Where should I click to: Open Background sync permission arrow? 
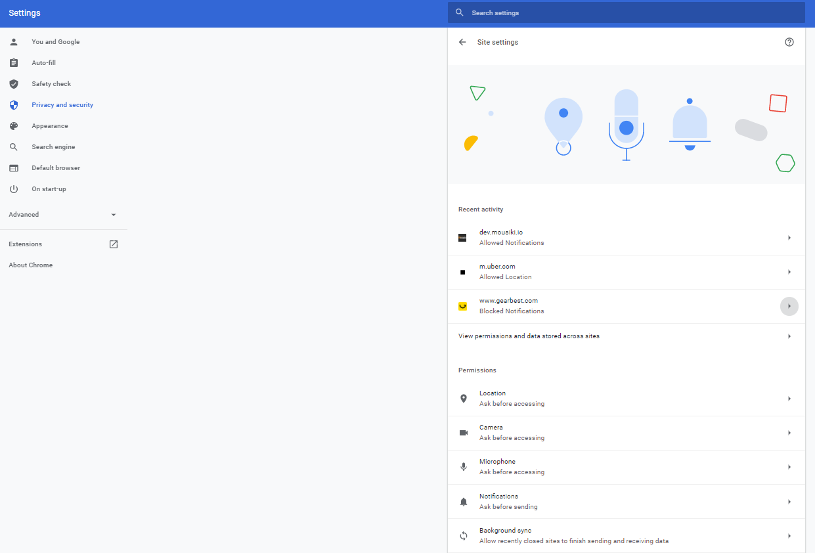(789, 536)
